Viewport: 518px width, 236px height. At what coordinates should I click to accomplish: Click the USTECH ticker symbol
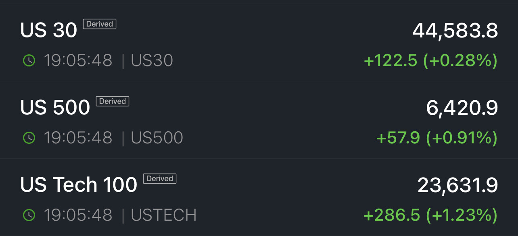coord(164,215)
